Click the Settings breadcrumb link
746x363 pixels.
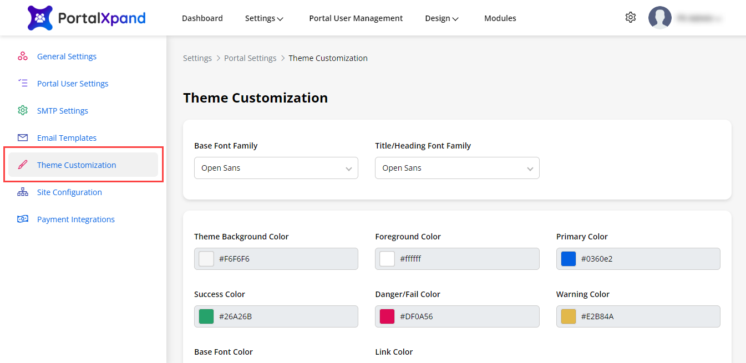[x=197, y=58]
